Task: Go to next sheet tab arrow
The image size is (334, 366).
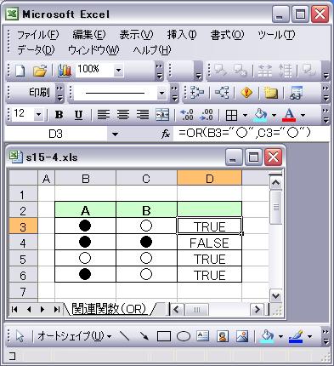Action: (x=42, y=309)
